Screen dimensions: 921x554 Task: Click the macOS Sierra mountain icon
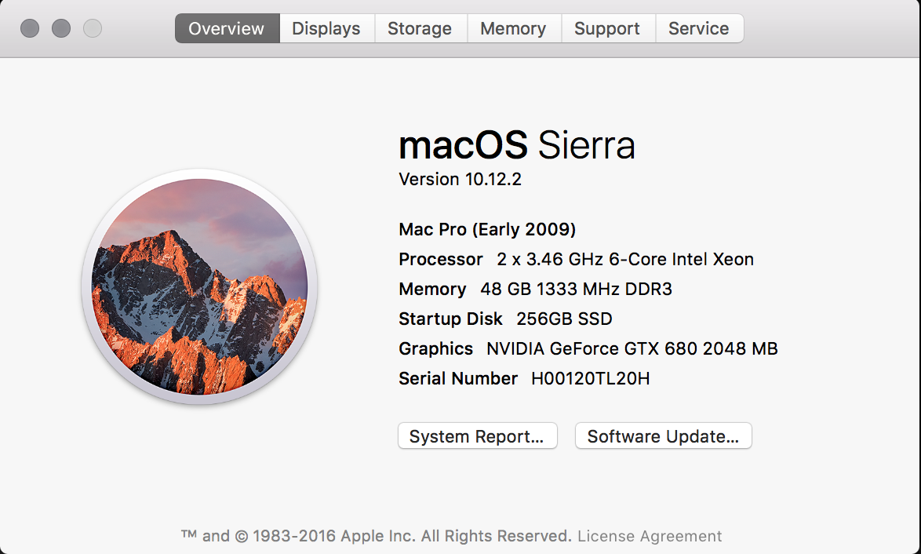click(200, 286)
